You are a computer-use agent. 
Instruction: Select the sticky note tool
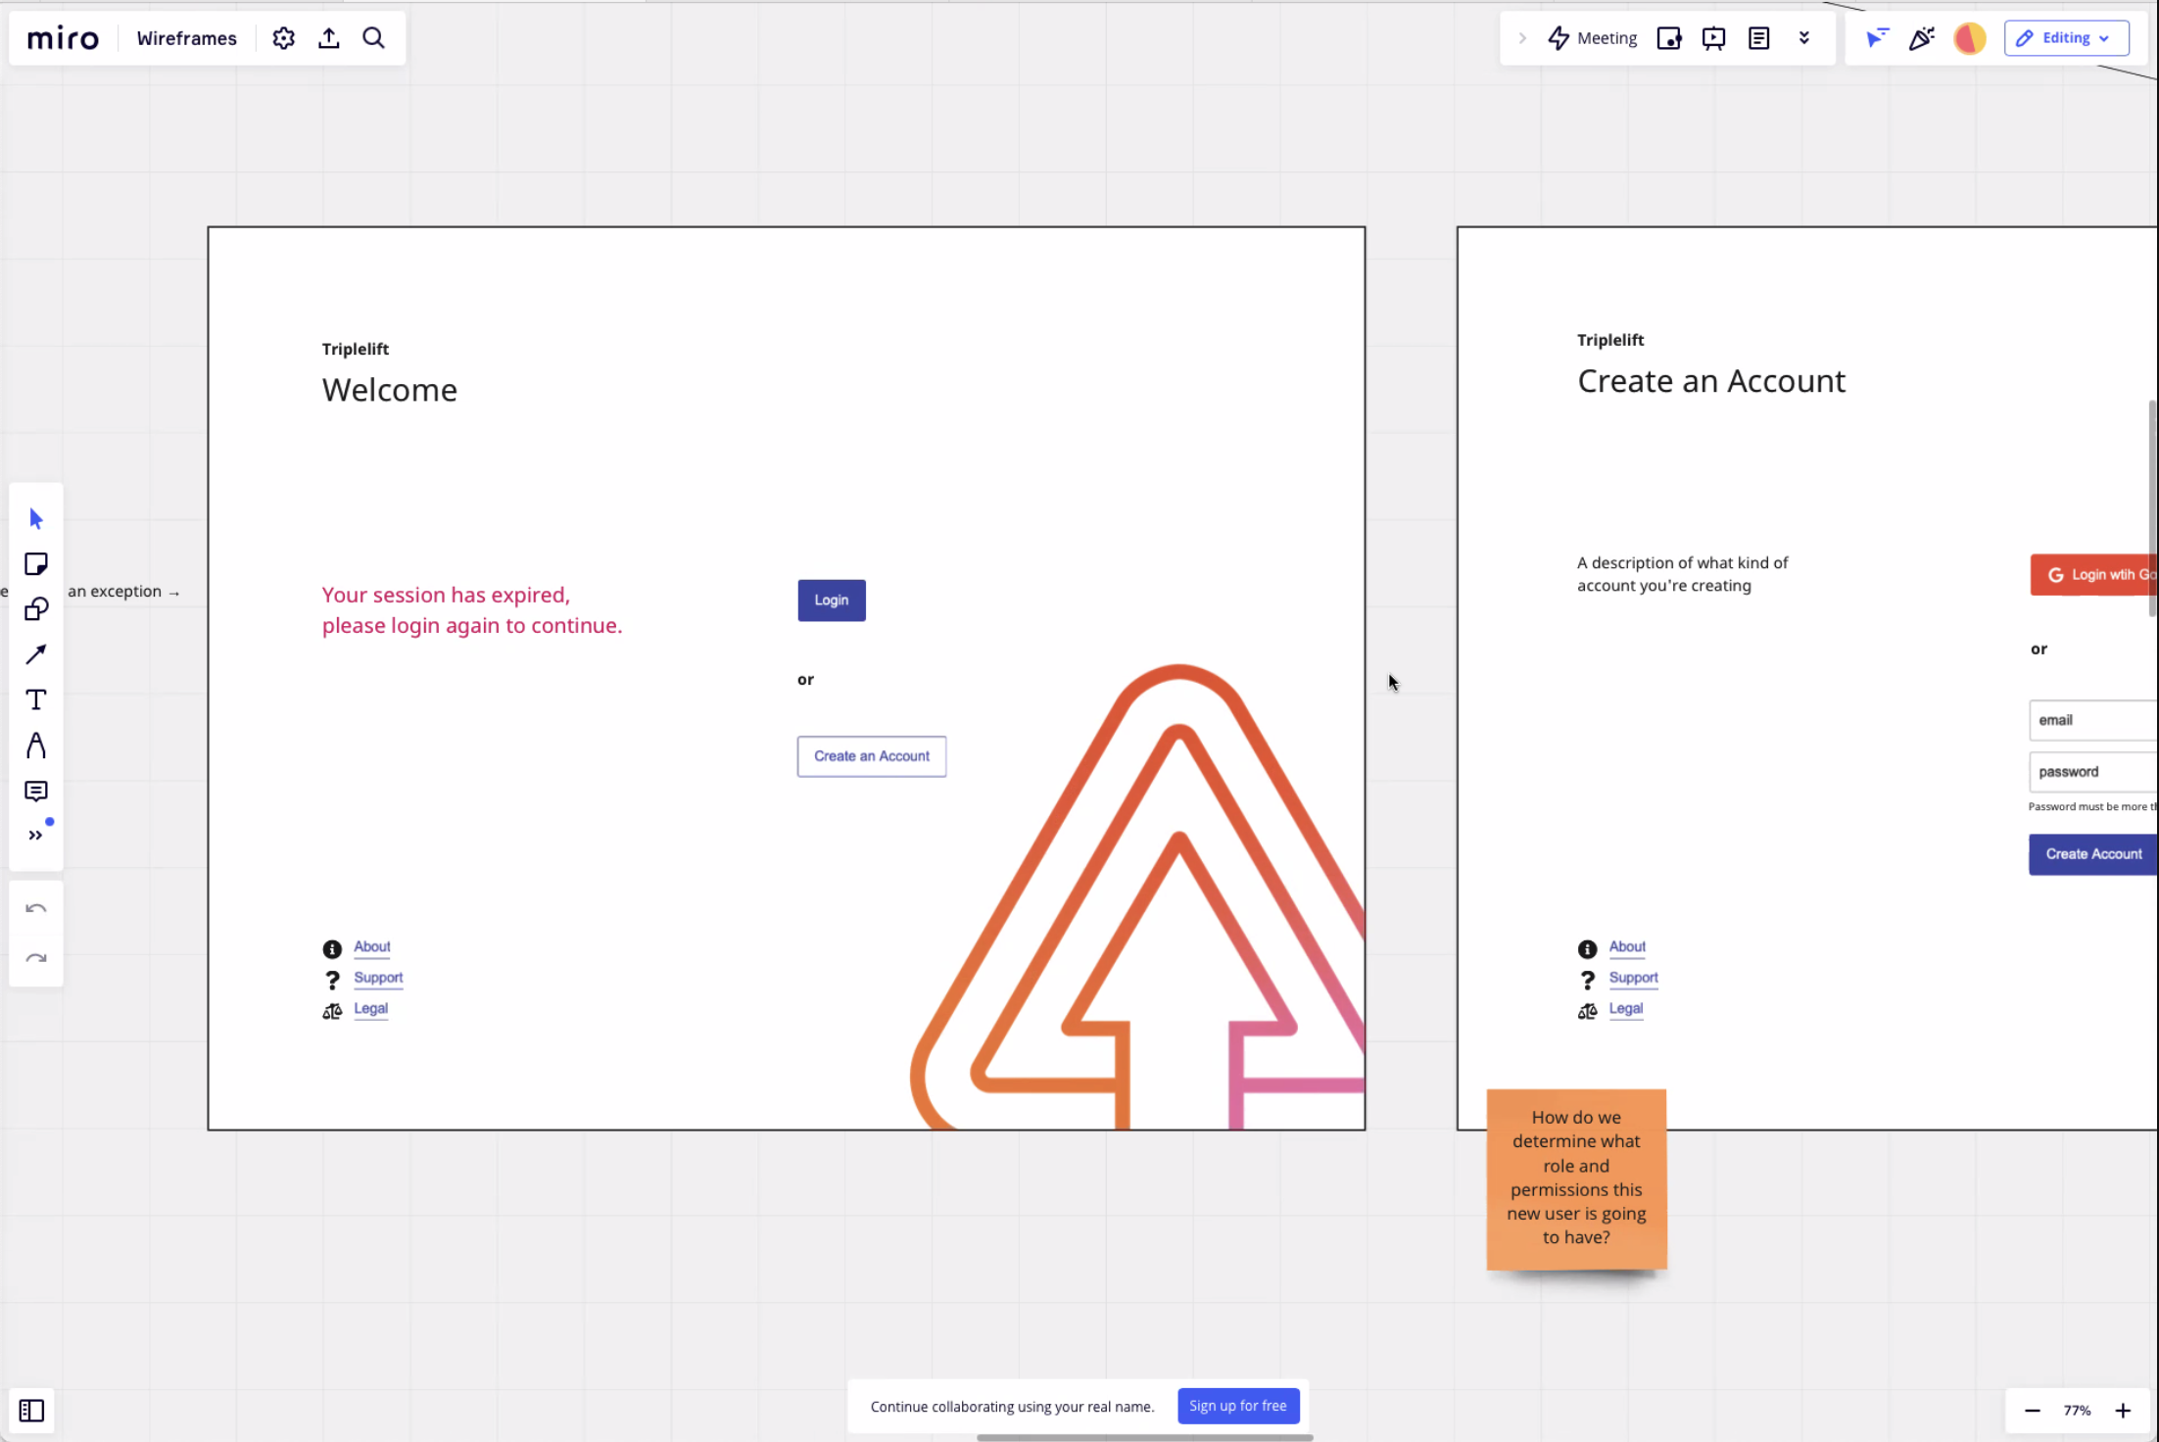pos(36,564)
